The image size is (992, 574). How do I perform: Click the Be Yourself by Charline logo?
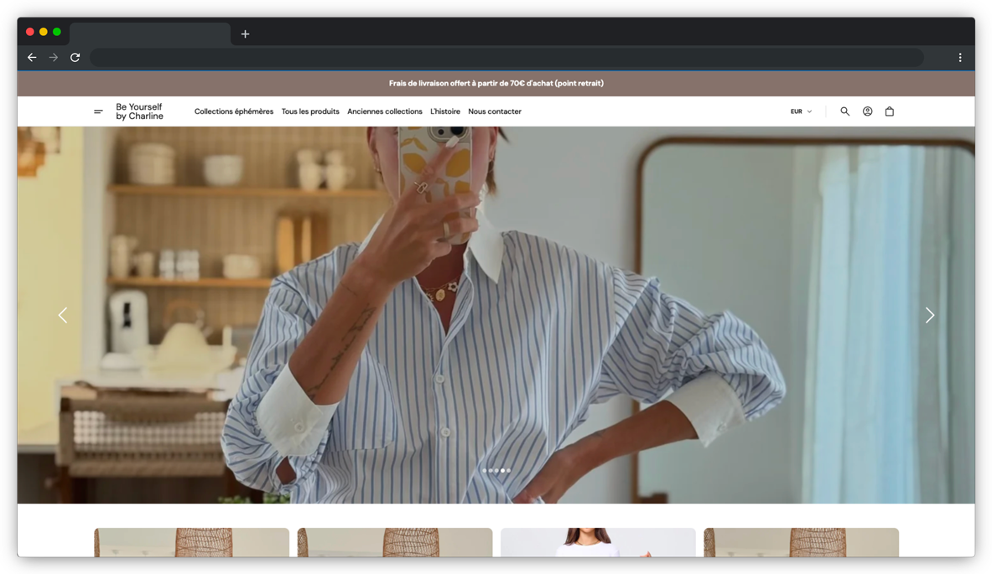click(139, 111)
